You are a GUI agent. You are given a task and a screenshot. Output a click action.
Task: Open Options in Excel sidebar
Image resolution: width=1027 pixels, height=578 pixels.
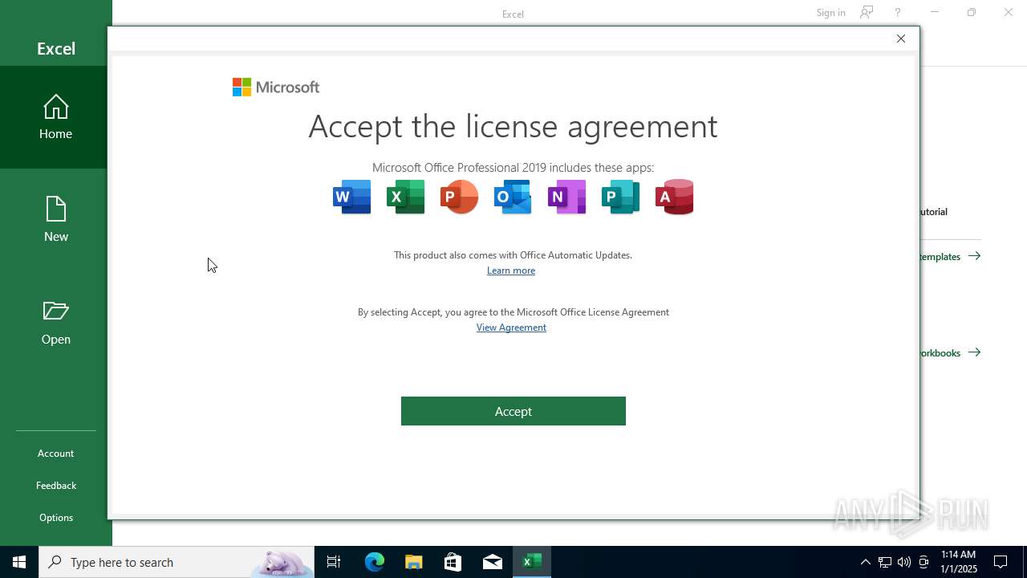click(55, 518)
